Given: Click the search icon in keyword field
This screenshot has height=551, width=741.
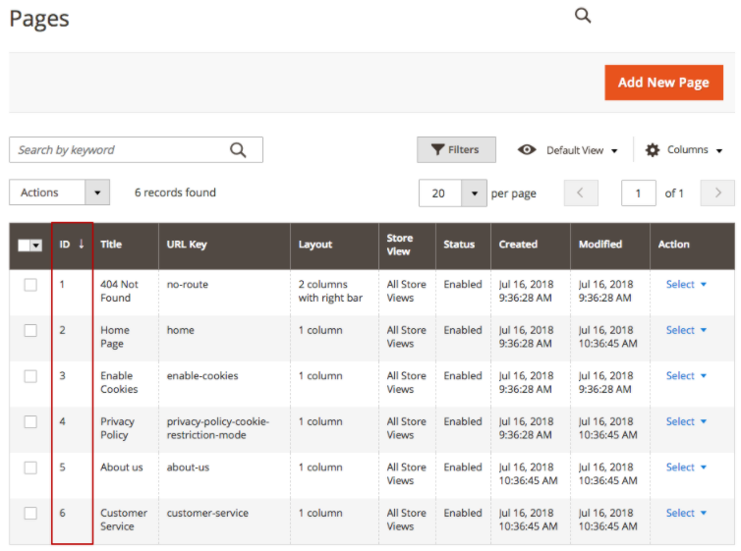Looking at the screenshot, I should (x=238, y=149).
